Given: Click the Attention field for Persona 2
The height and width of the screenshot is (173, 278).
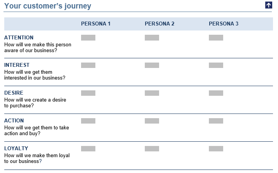Looking at the screenshot, I should click(152, 37).
